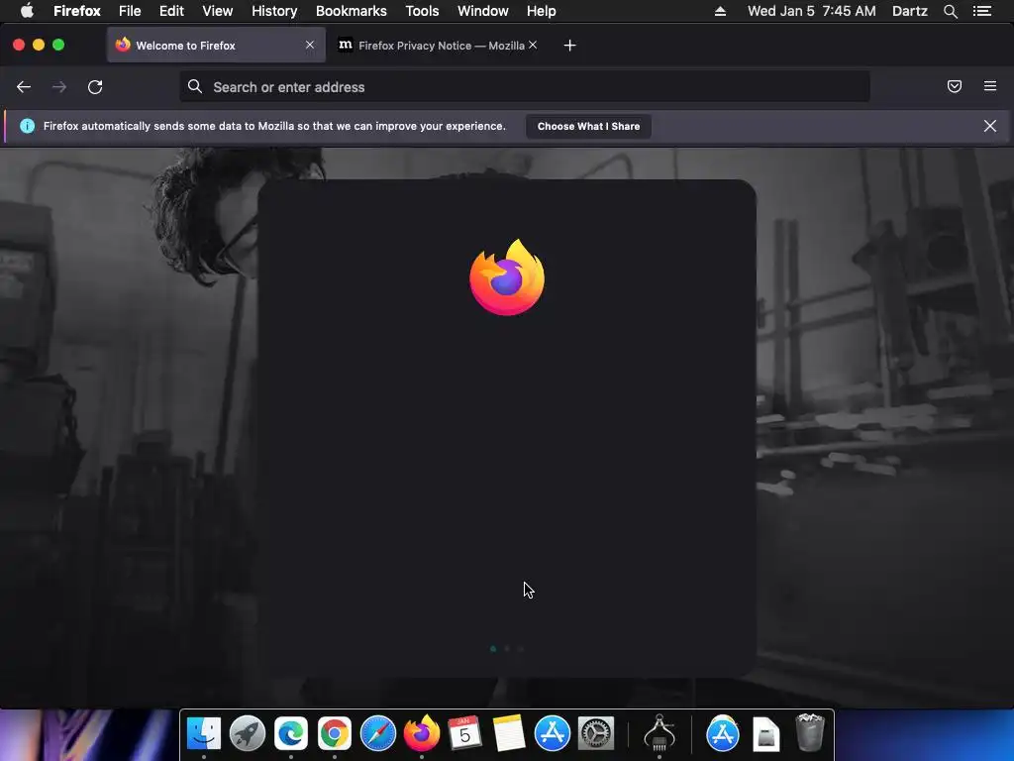Click the Firefox logo in welcome panel
This screenshot has width=1014, height=761.
tap(507, 277)
